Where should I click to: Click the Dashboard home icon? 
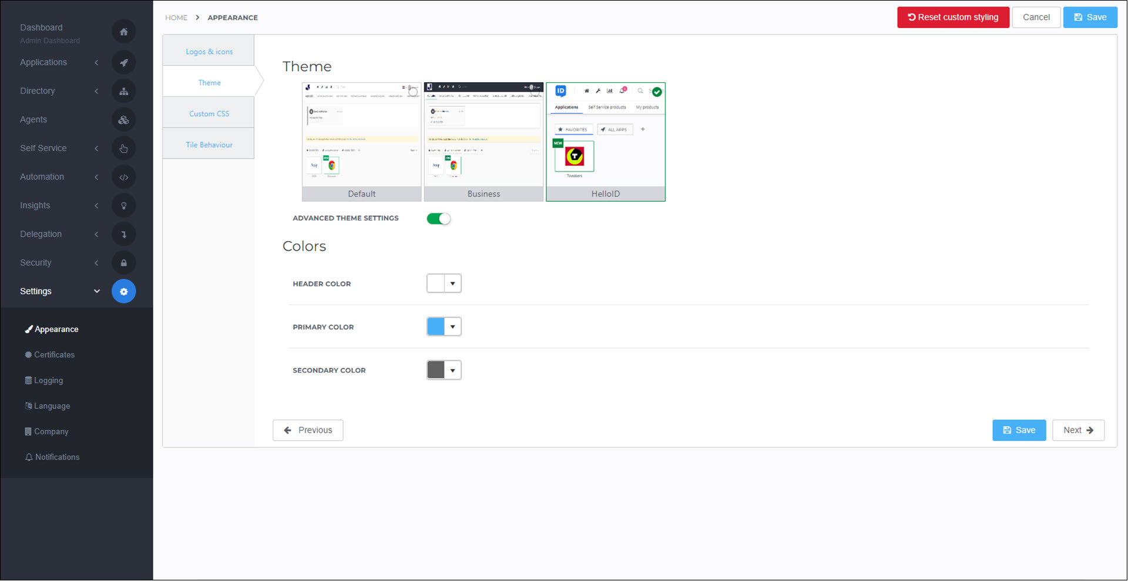[123, 32]
